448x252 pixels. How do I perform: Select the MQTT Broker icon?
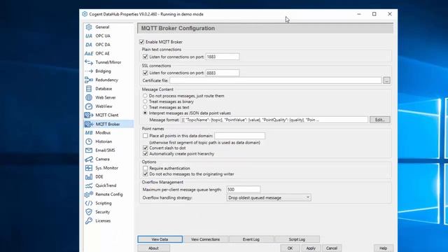89,124
